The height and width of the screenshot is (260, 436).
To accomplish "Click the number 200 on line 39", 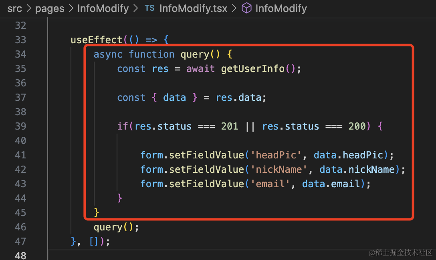I will (357, 126).
